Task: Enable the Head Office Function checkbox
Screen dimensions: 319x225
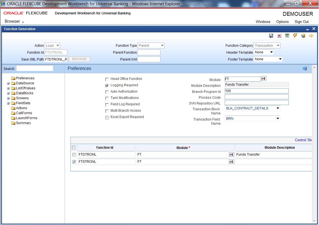Action: click(x=107, y=79)
